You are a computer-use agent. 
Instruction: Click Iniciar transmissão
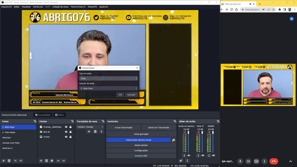(123, 128)
